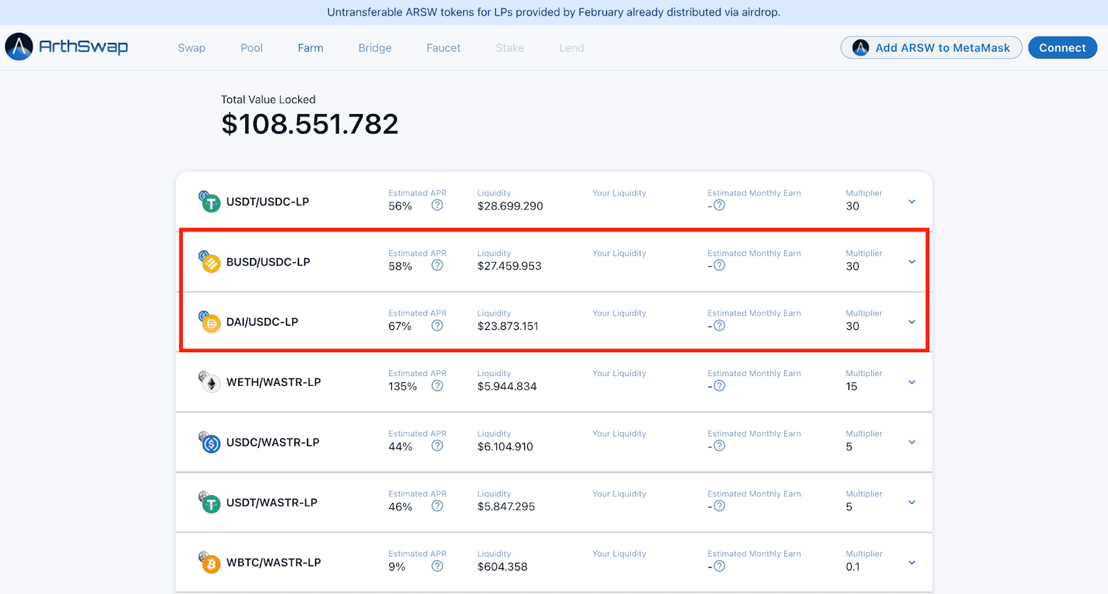
Task: Click the WBTC/WASTR-LP pair name
Action: pyautogui.click(x=274, y=563)
